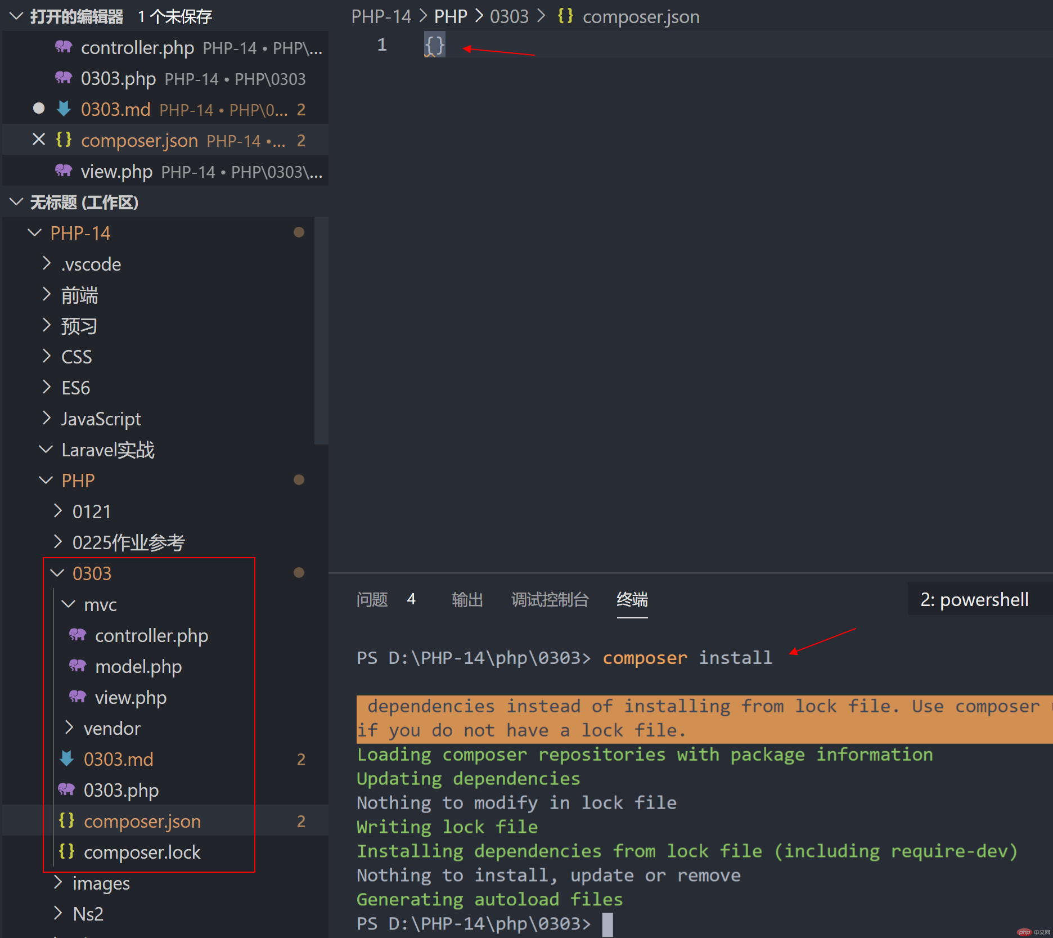Expand the images folder
The image size is (1053, 938).
[x=57, y=883]
